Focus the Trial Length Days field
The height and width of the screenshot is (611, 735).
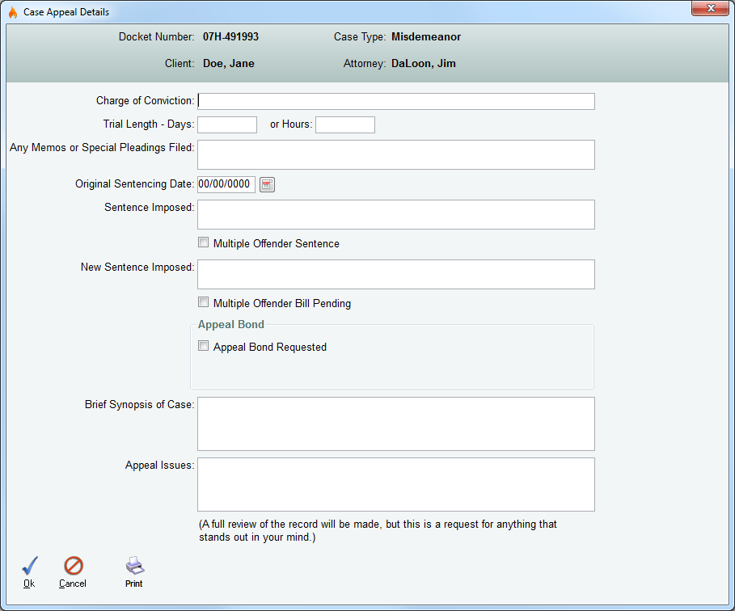(227, 124)
